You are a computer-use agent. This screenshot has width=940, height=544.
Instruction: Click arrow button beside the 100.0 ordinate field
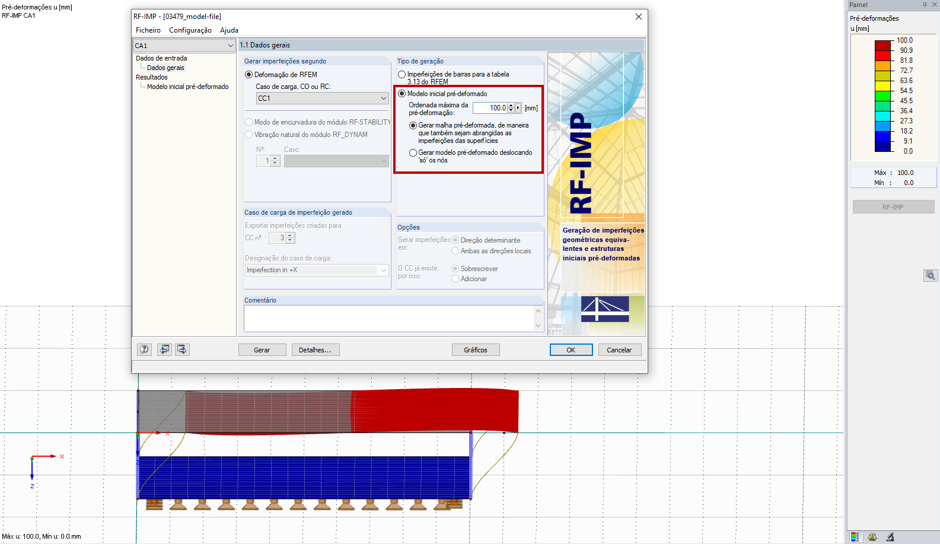[518, 108]
